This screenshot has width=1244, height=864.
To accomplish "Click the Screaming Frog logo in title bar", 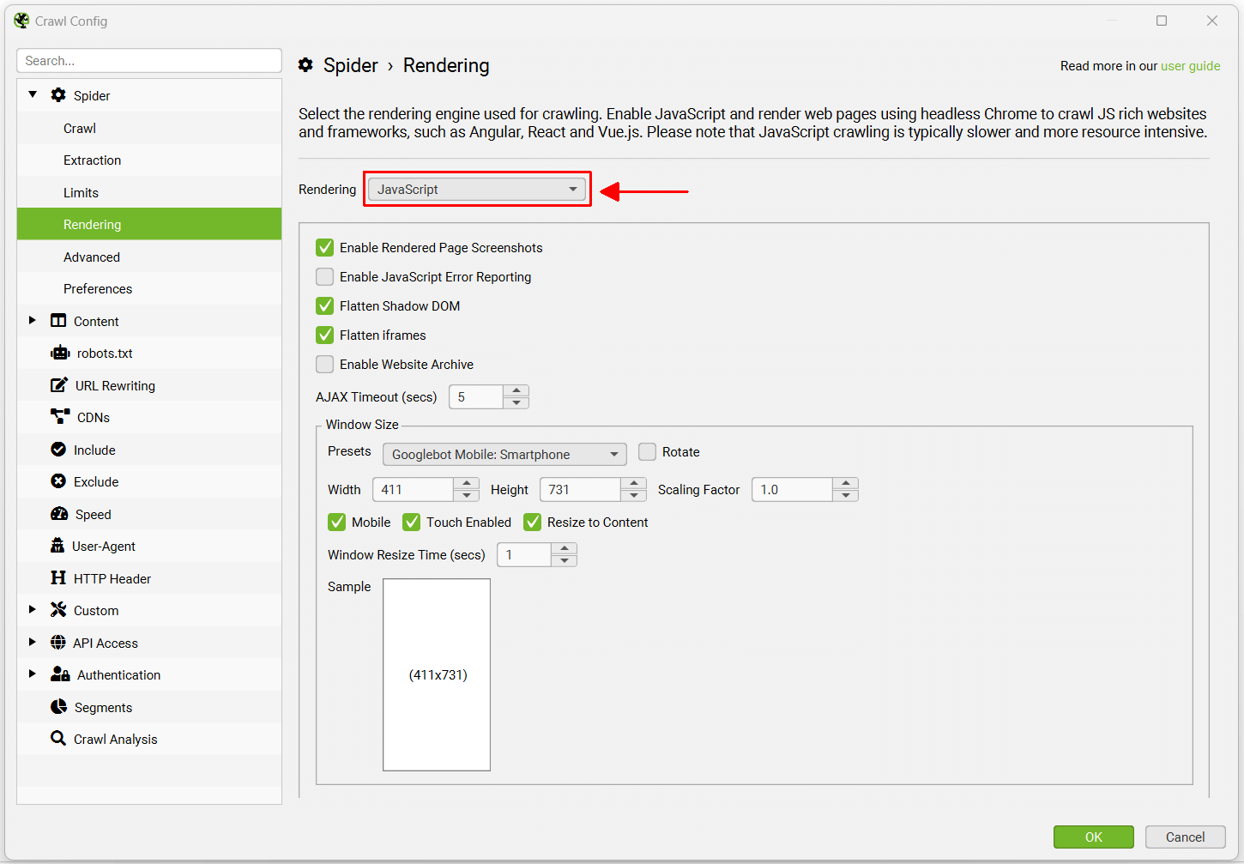I will pyautogui.click(x=21, y=21).
